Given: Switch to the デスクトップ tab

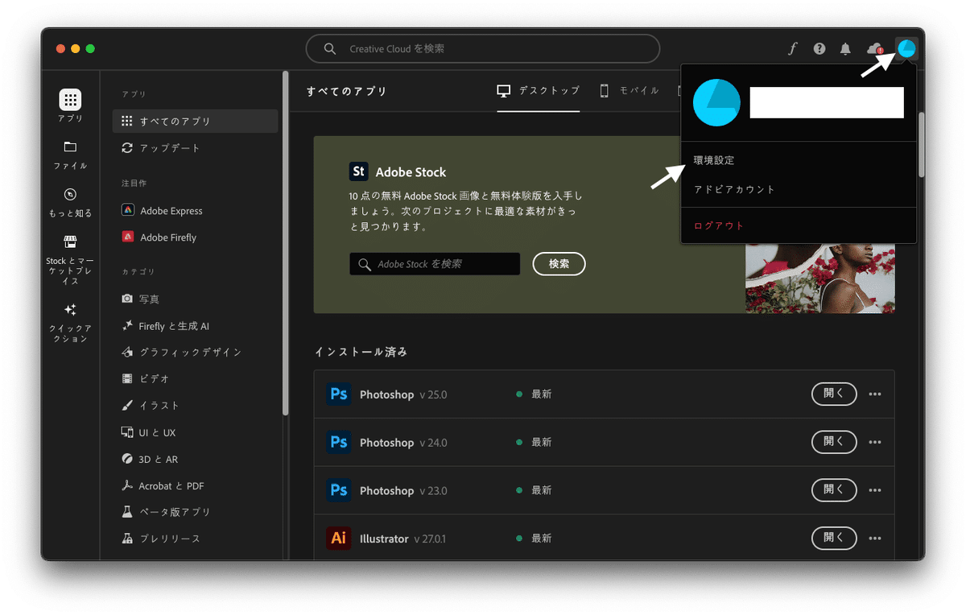Looking at the screenshot, I should click(539, 91).
